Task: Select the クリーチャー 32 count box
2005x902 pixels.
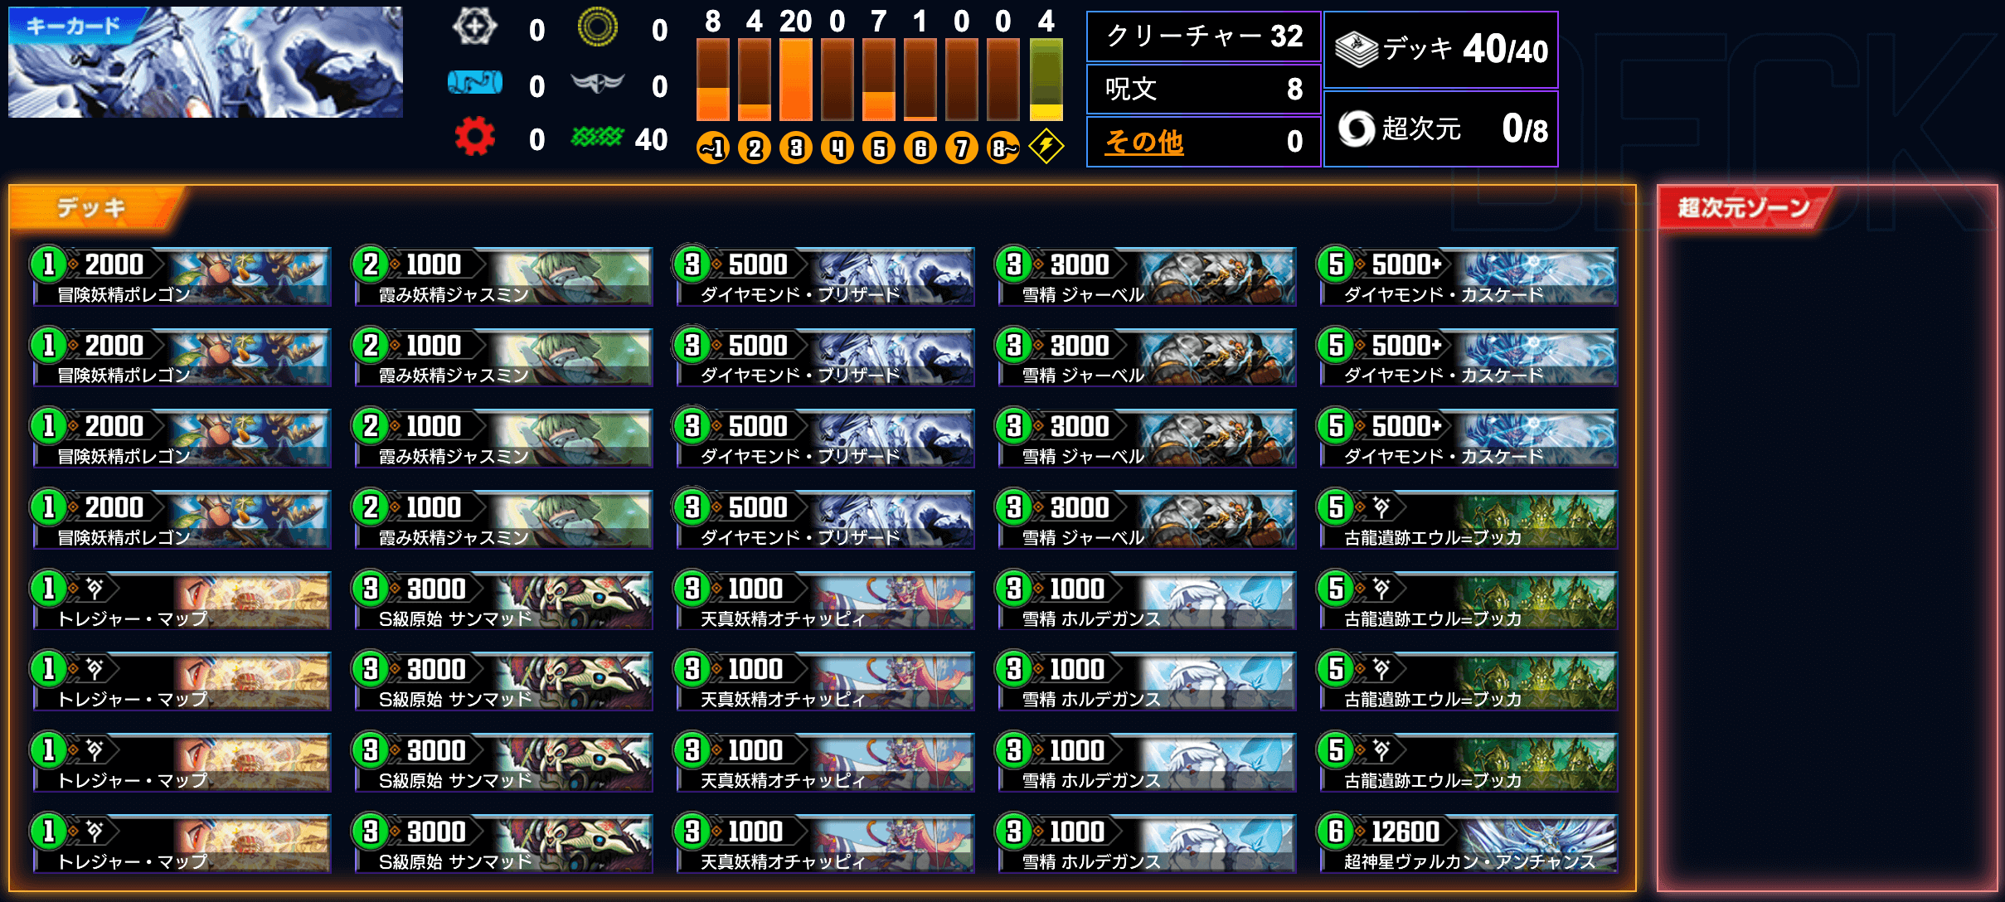Action: coord(1203,36)
